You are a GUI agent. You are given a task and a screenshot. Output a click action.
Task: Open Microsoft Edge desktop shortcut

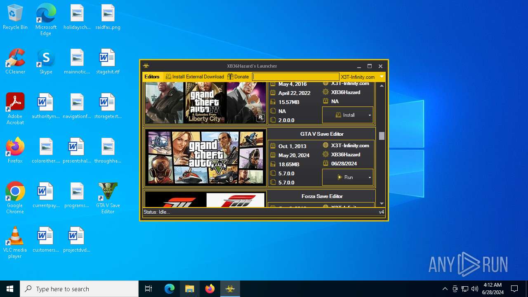tap(46, 20)
